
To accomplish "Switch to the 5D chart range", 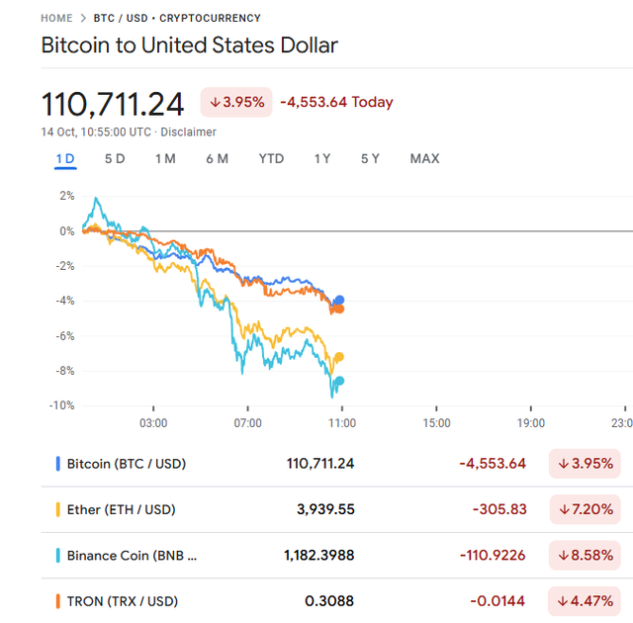I will (115, 158).
